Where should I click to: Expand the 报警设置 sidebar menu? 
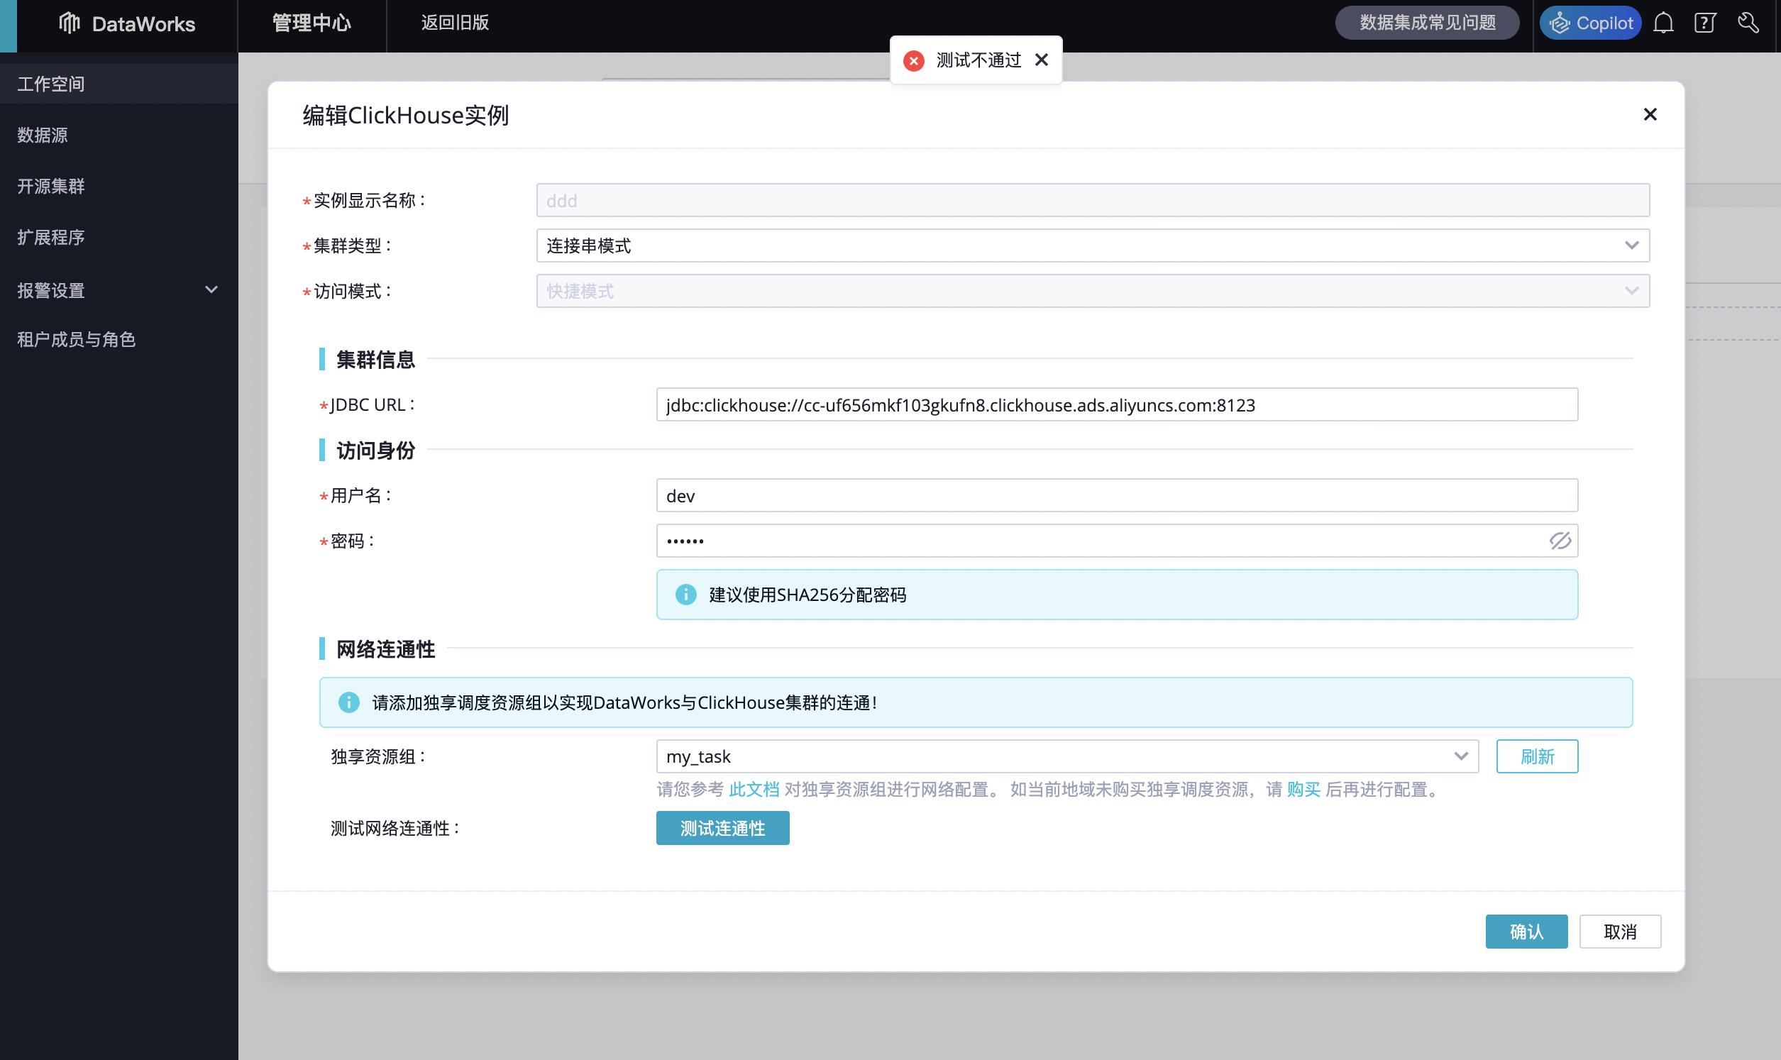pos(118,290)
